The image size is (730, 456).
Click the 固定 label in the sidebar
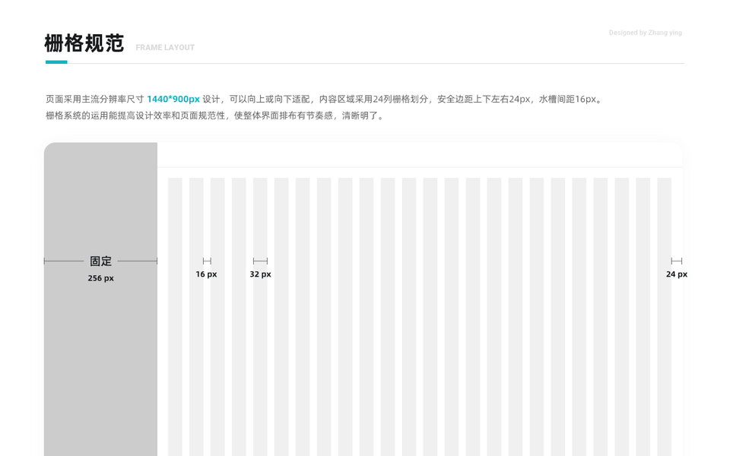pyautogui.click(x=100, y=261)
